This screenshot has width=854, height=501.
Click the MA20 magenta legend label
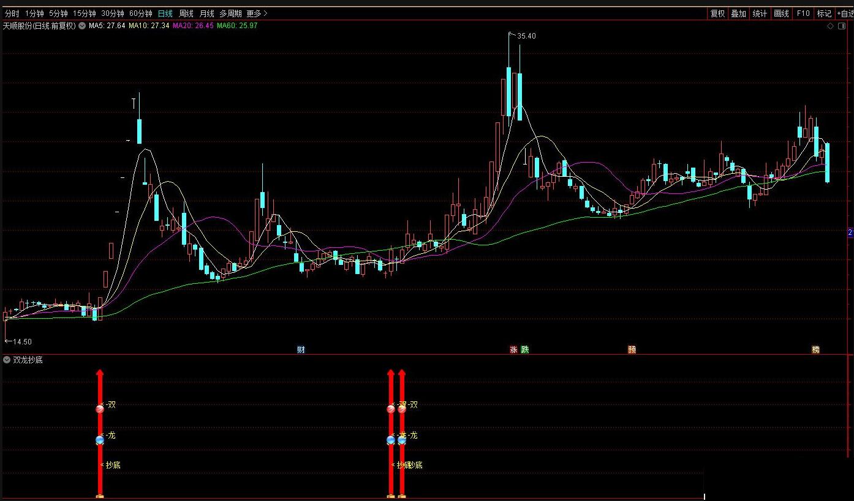pos(193,26)
